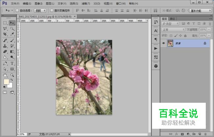Select the Crop tool
Screen dimensions: 214x137
(x=5, y=34)
